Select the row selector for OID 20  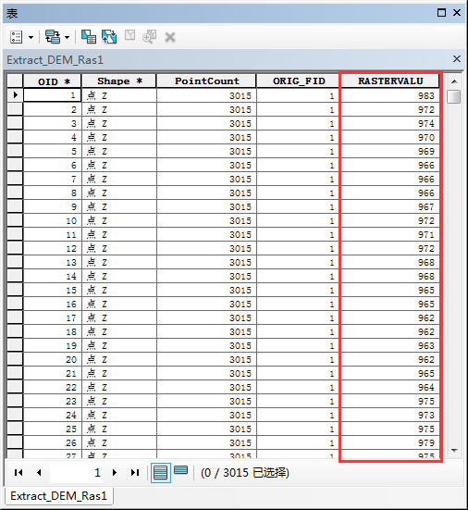click(15, 359)
